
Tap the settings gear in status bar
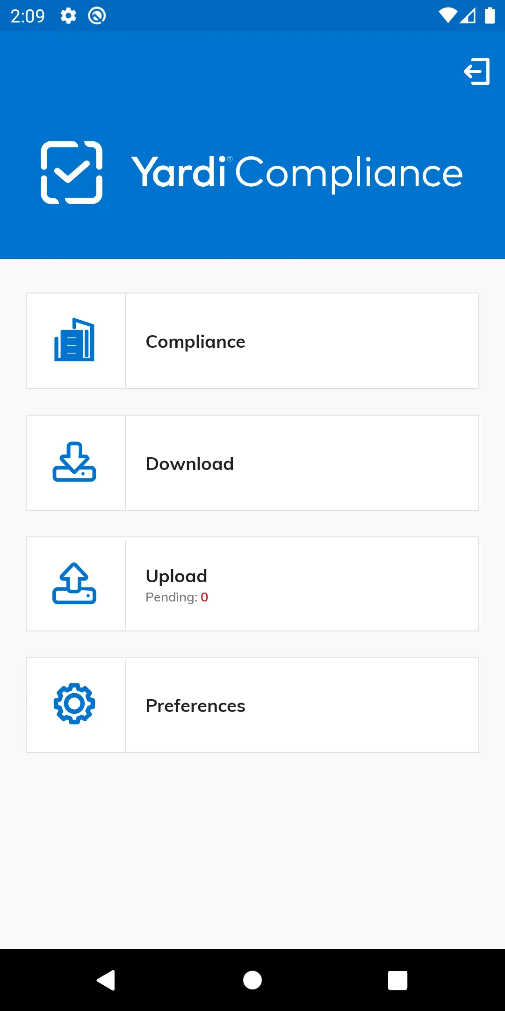click(x=68, y=16)
